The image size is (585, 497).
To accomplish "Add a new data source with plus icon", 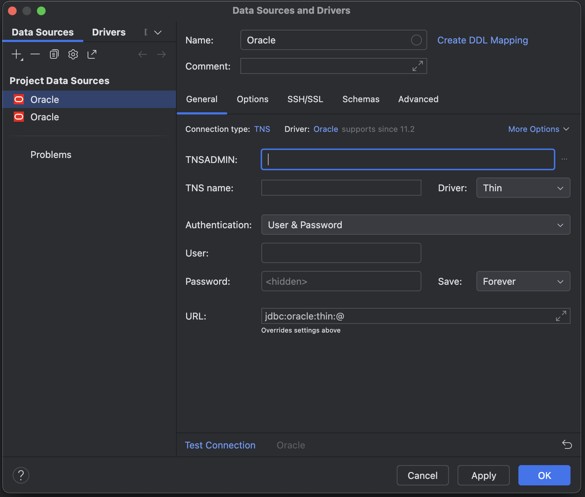I will 17,54.
